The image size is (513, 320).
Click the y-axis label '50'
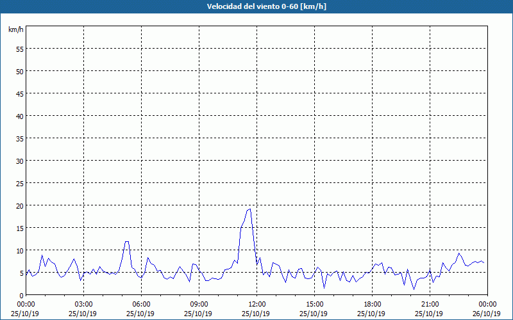(20, 71)
